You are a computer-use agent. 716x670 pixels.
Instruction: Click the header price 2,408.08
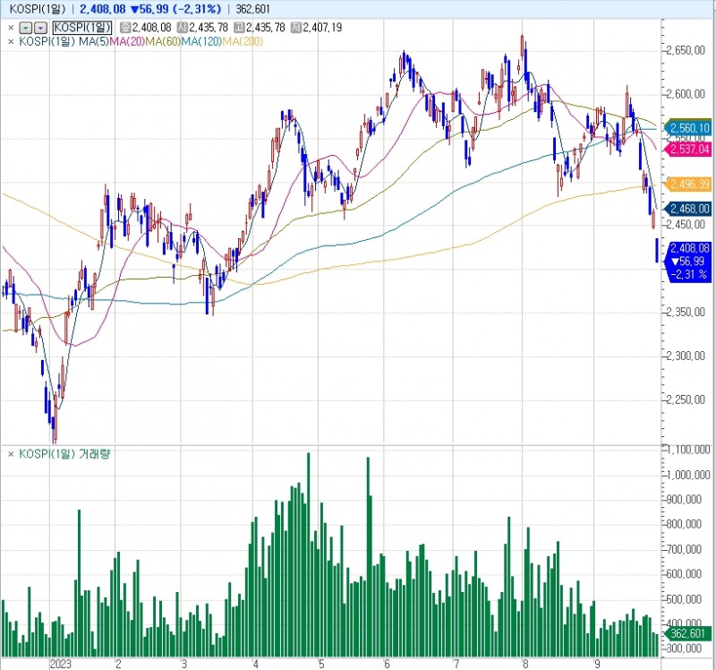[102, 9]
